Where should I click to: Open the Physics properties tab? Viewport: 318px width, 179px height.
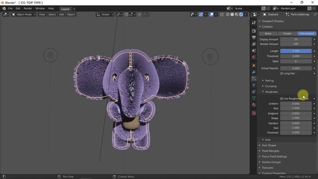tap(254, 85)
